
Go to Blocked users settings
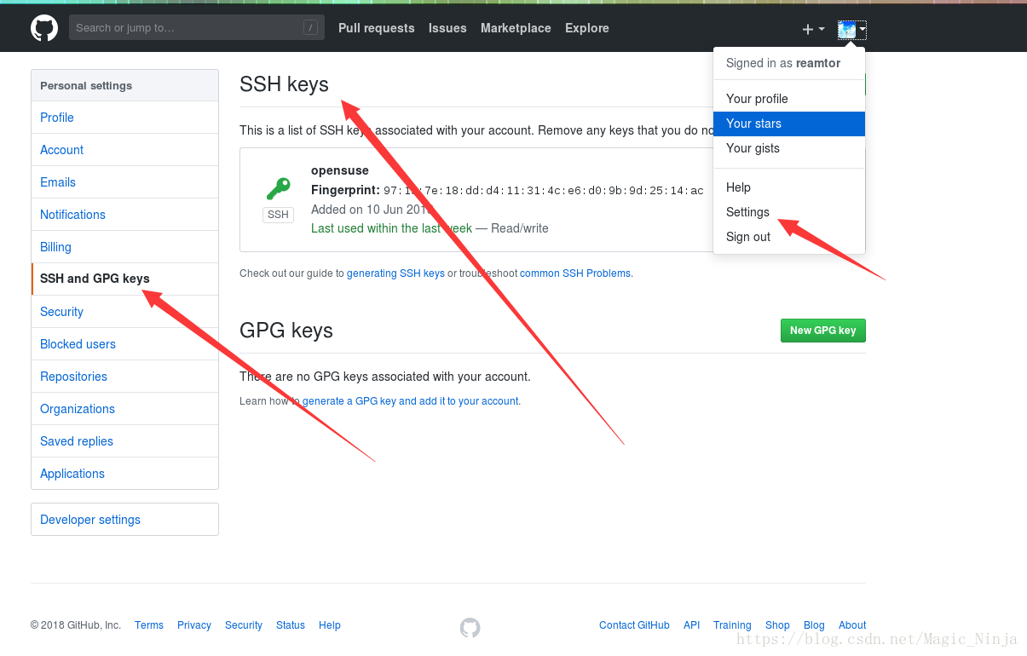[124, 344]
